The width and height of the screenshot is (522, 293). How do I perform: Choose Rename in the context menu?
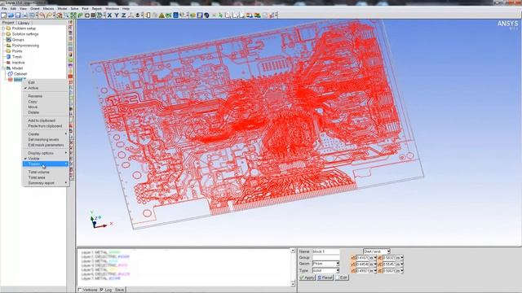pyautogui.click(x=35, y=96)
